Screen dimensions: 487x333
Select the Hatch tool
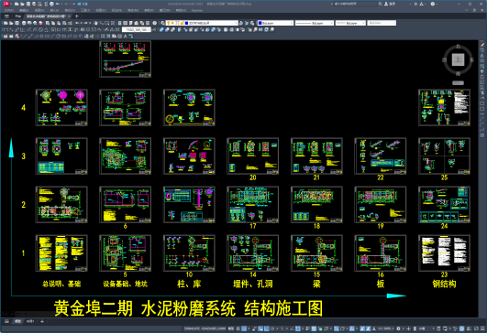pyautogui.click(x=102, y=36)
